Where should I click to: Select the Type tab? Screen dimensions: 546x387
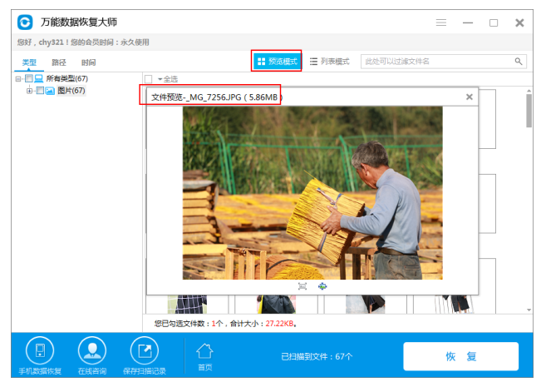point(29,62)
